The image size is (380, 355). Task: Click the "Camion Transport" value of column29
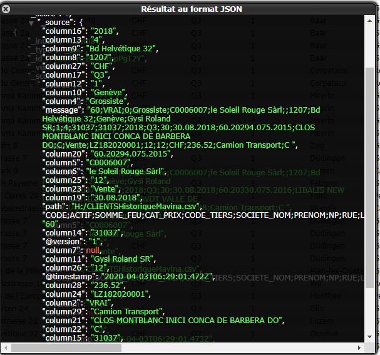(x=126, y=312)
